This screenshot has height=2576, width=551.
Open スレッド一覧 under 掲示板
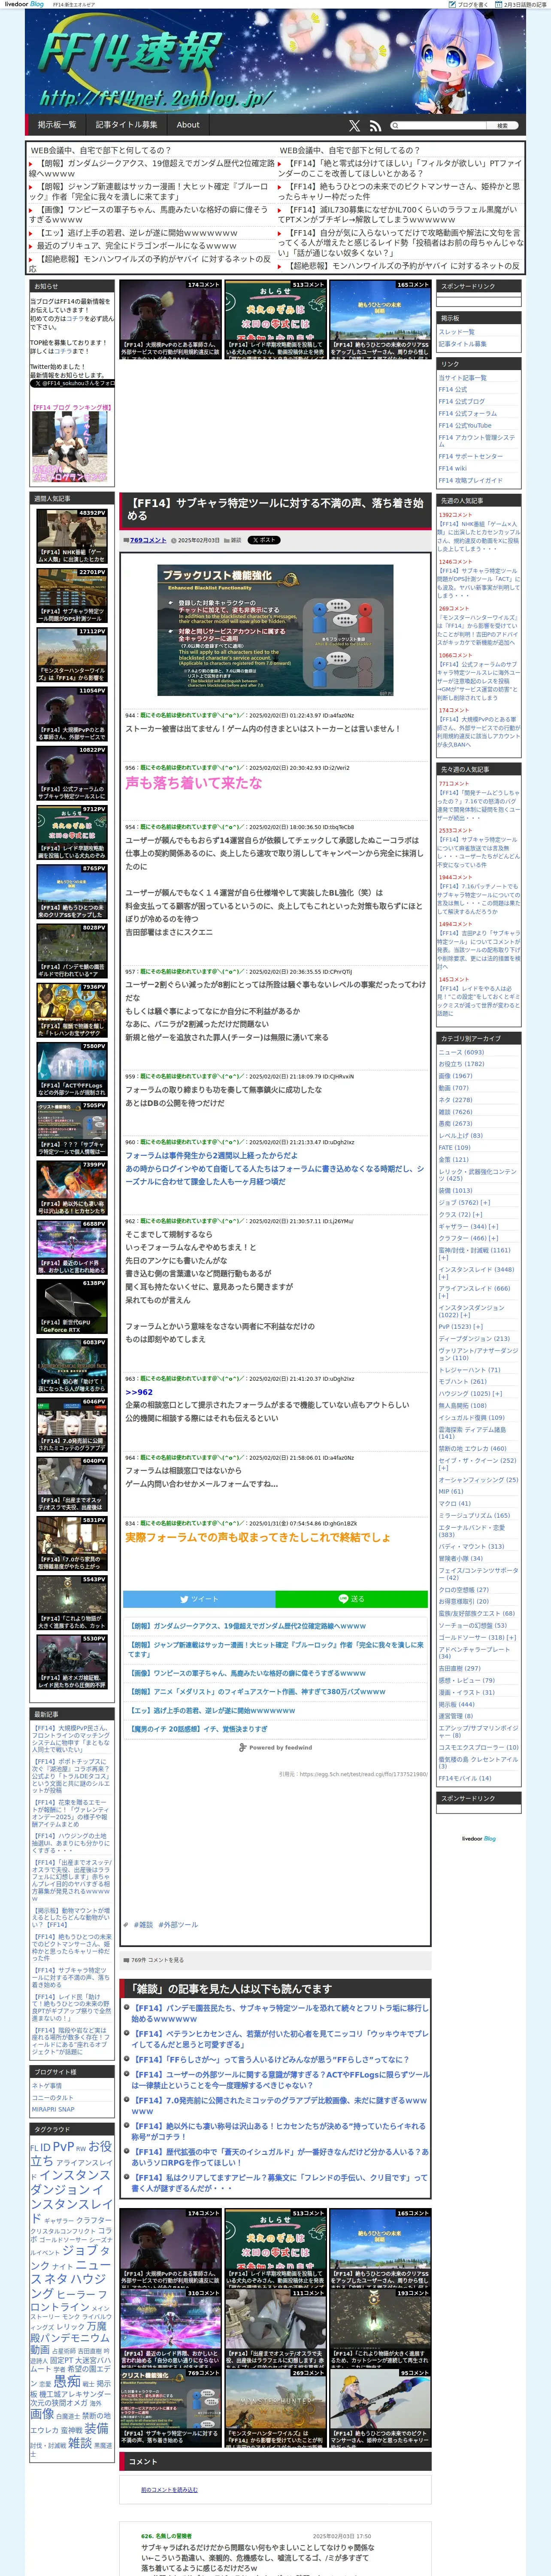tap(456, 332)
